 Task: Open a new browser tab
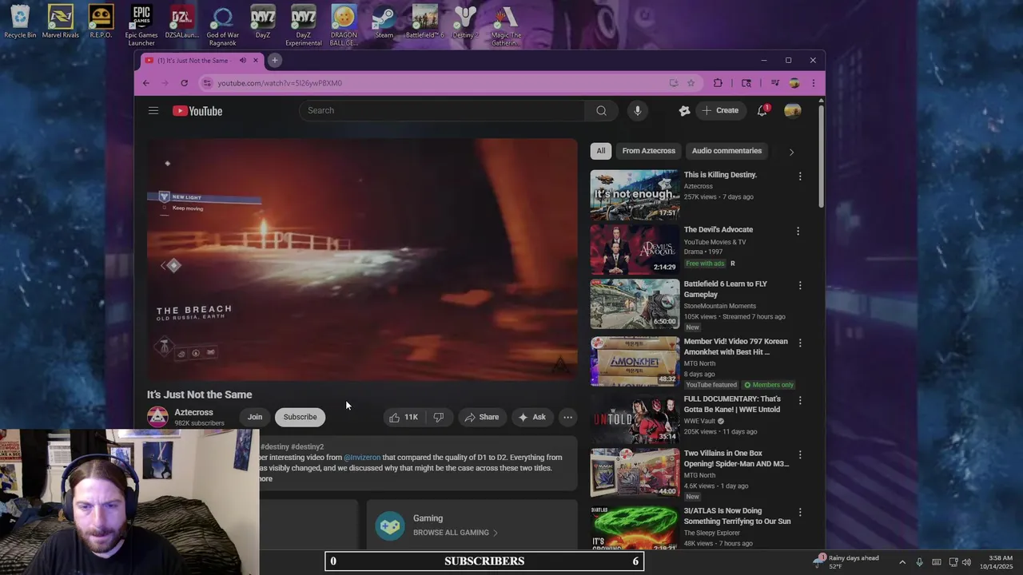(x=274, y=60)
